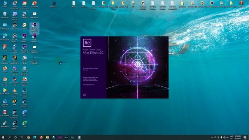Select the FastStone Capture desktop shortcut
The height and width of the screenshot is (140, 249).
click(25, 82)
